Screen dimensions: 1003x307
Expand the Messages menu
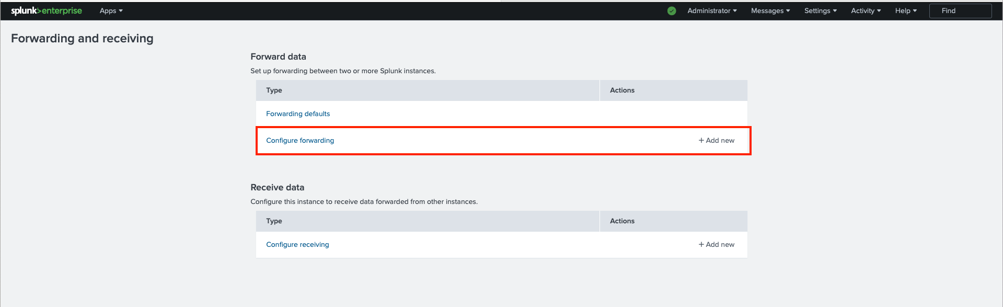[770, 10]
